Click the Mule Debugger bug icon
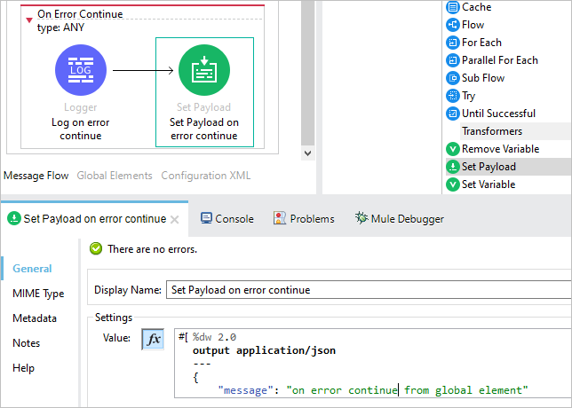572x408 pixels. tap(361, 218)
